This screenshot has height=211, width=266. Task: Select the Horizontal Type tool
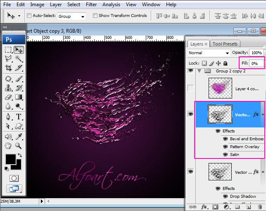click(19, 117)
